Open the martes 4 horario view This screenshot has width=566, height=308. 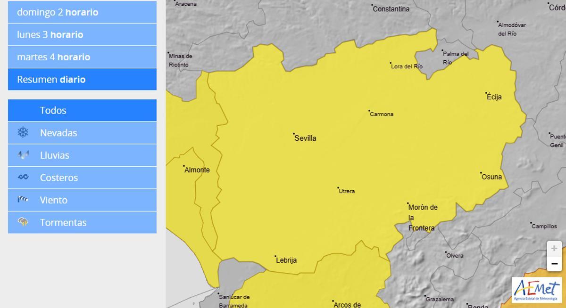click(x=82, y=57)
